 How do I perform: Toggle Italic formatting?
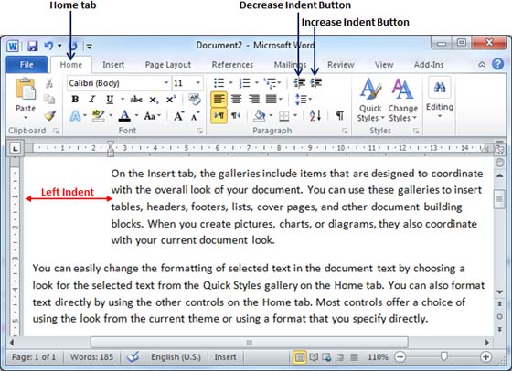(x=92, y=99)
